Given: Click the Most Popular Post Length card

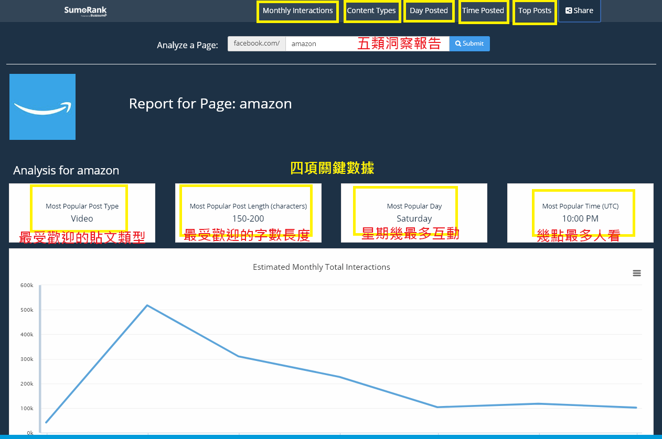Looking at the screenshot, I should pyautogui.click(x=248, y=213).
